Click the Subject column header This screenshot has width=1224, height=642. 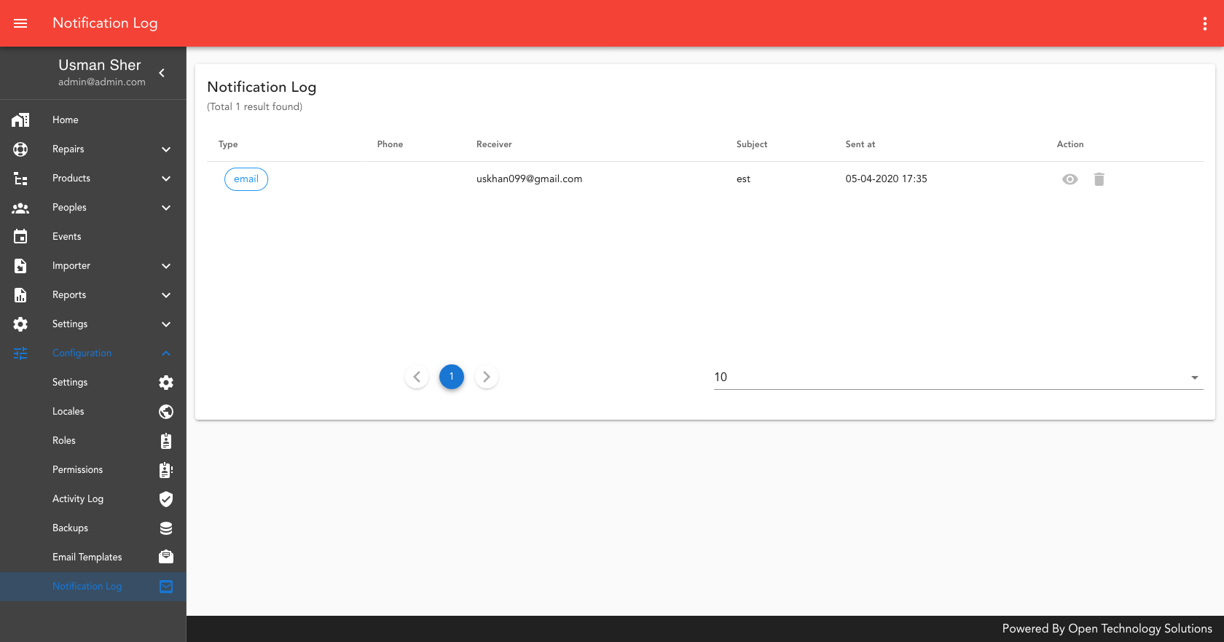pyautogui.click(x=752, y=144)
